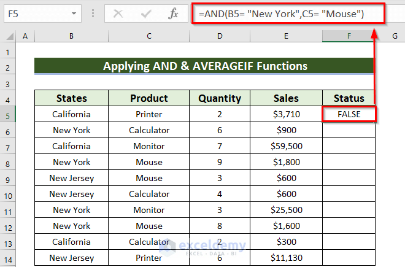Viewport: 405px width, 267px height.
Task: Click the California cell in row 7
Action: pos(72,146)
